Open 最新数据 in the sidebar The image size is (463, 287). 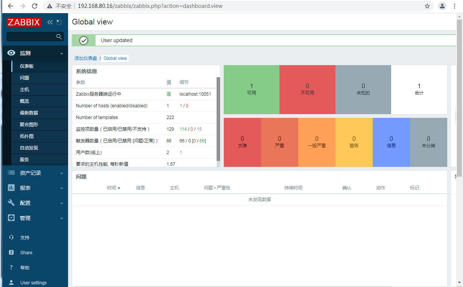click(x=29, y=113)
